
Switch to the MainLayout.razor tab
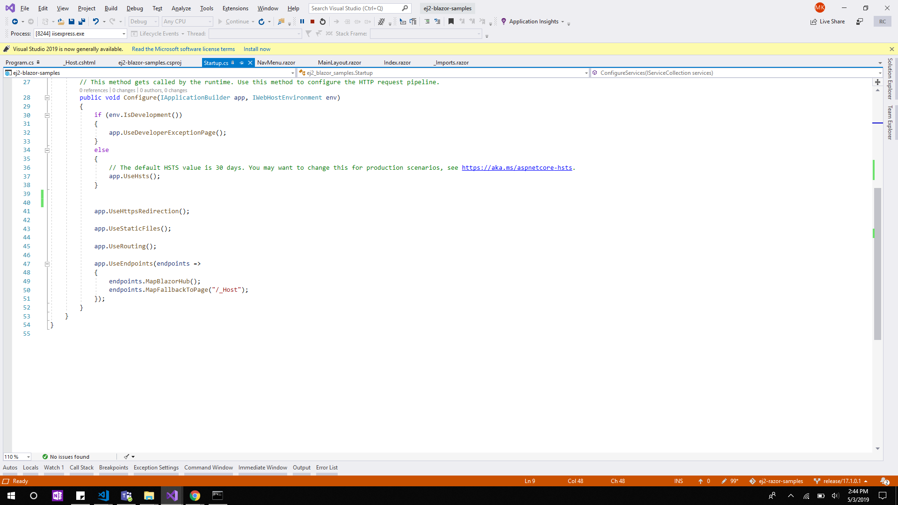tap(339, 62)
